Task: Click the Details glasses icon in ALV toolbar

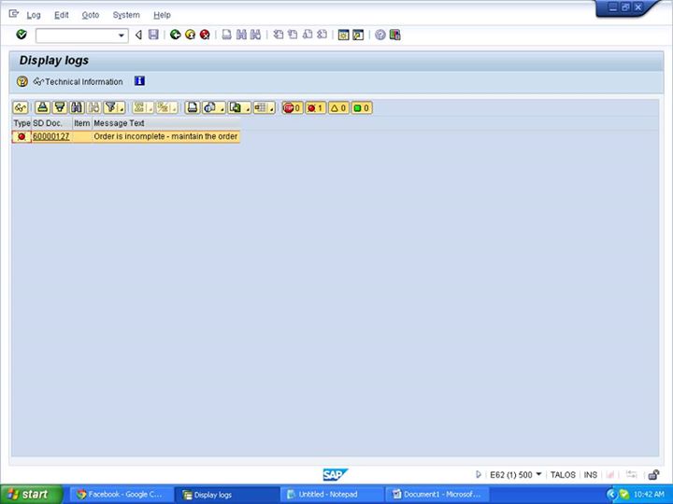Action: [21, 107]
